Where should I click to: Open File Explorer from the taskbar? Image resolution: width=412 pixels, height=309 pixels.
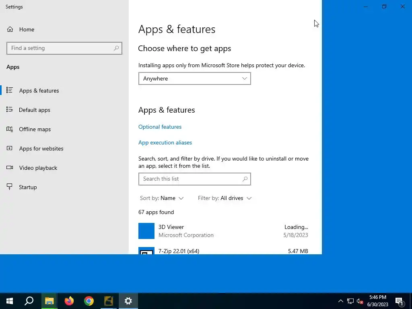point(49,301)
